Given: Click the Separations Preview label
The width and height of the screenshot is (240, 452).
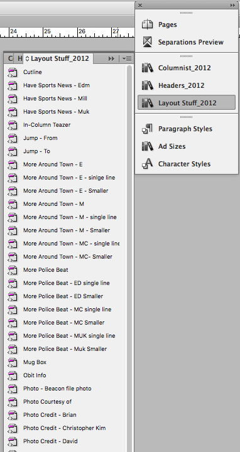Looking at the screenshot, I should coord(190,43).
